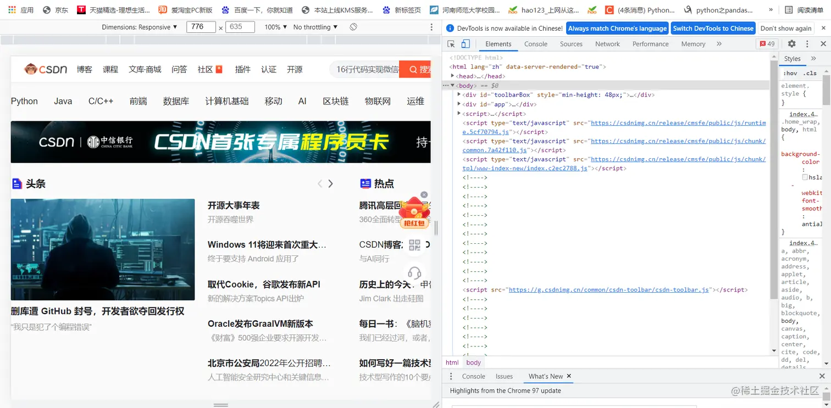
Task: Open the 京东 bookmark
Action: [x=56, y=10]
